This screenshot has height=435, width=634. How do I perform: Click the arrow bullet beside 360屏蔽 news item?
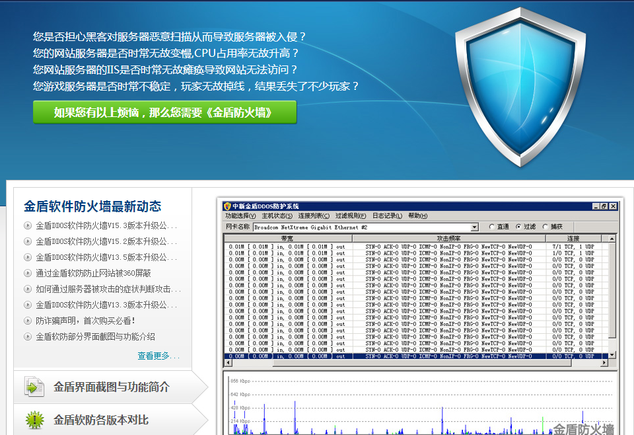tap(28, 272)
